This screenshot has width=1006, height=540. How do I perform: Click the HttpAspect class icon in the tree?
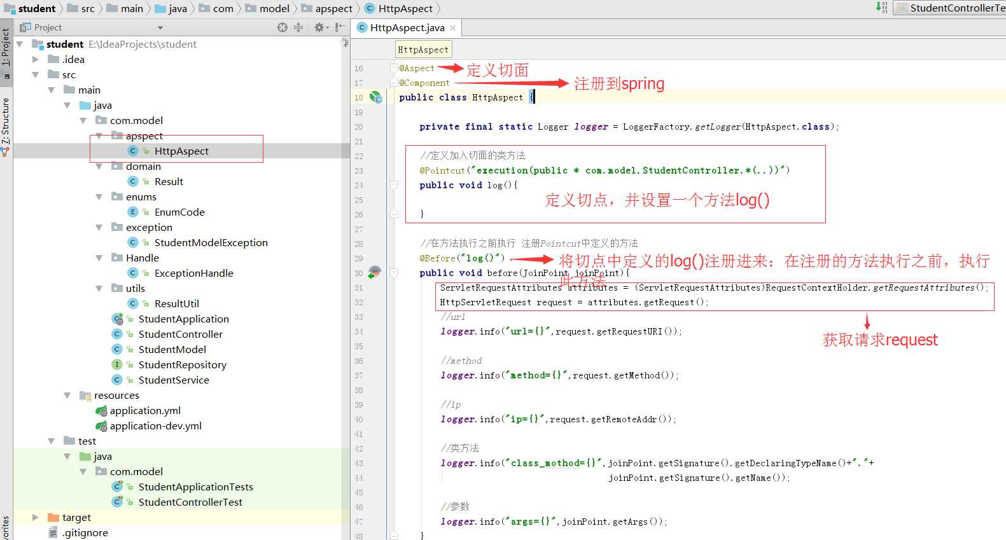(133, 151)
